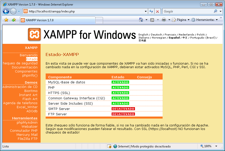Click the Print icon
Screen dimensions: 225x151
pyautogui.click(x=164, y=20)
